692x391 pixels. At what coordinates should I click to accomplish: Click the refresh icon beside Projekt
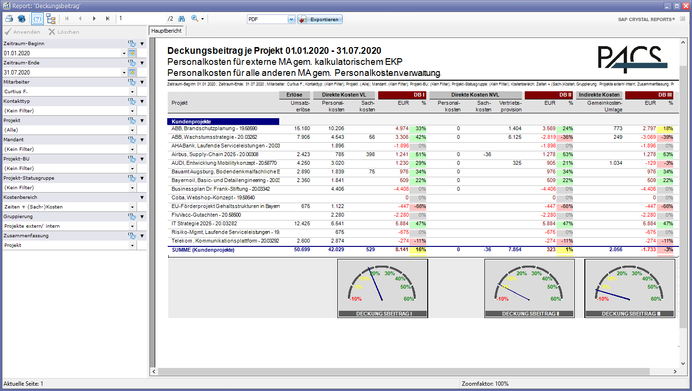(x=132, y=120)
